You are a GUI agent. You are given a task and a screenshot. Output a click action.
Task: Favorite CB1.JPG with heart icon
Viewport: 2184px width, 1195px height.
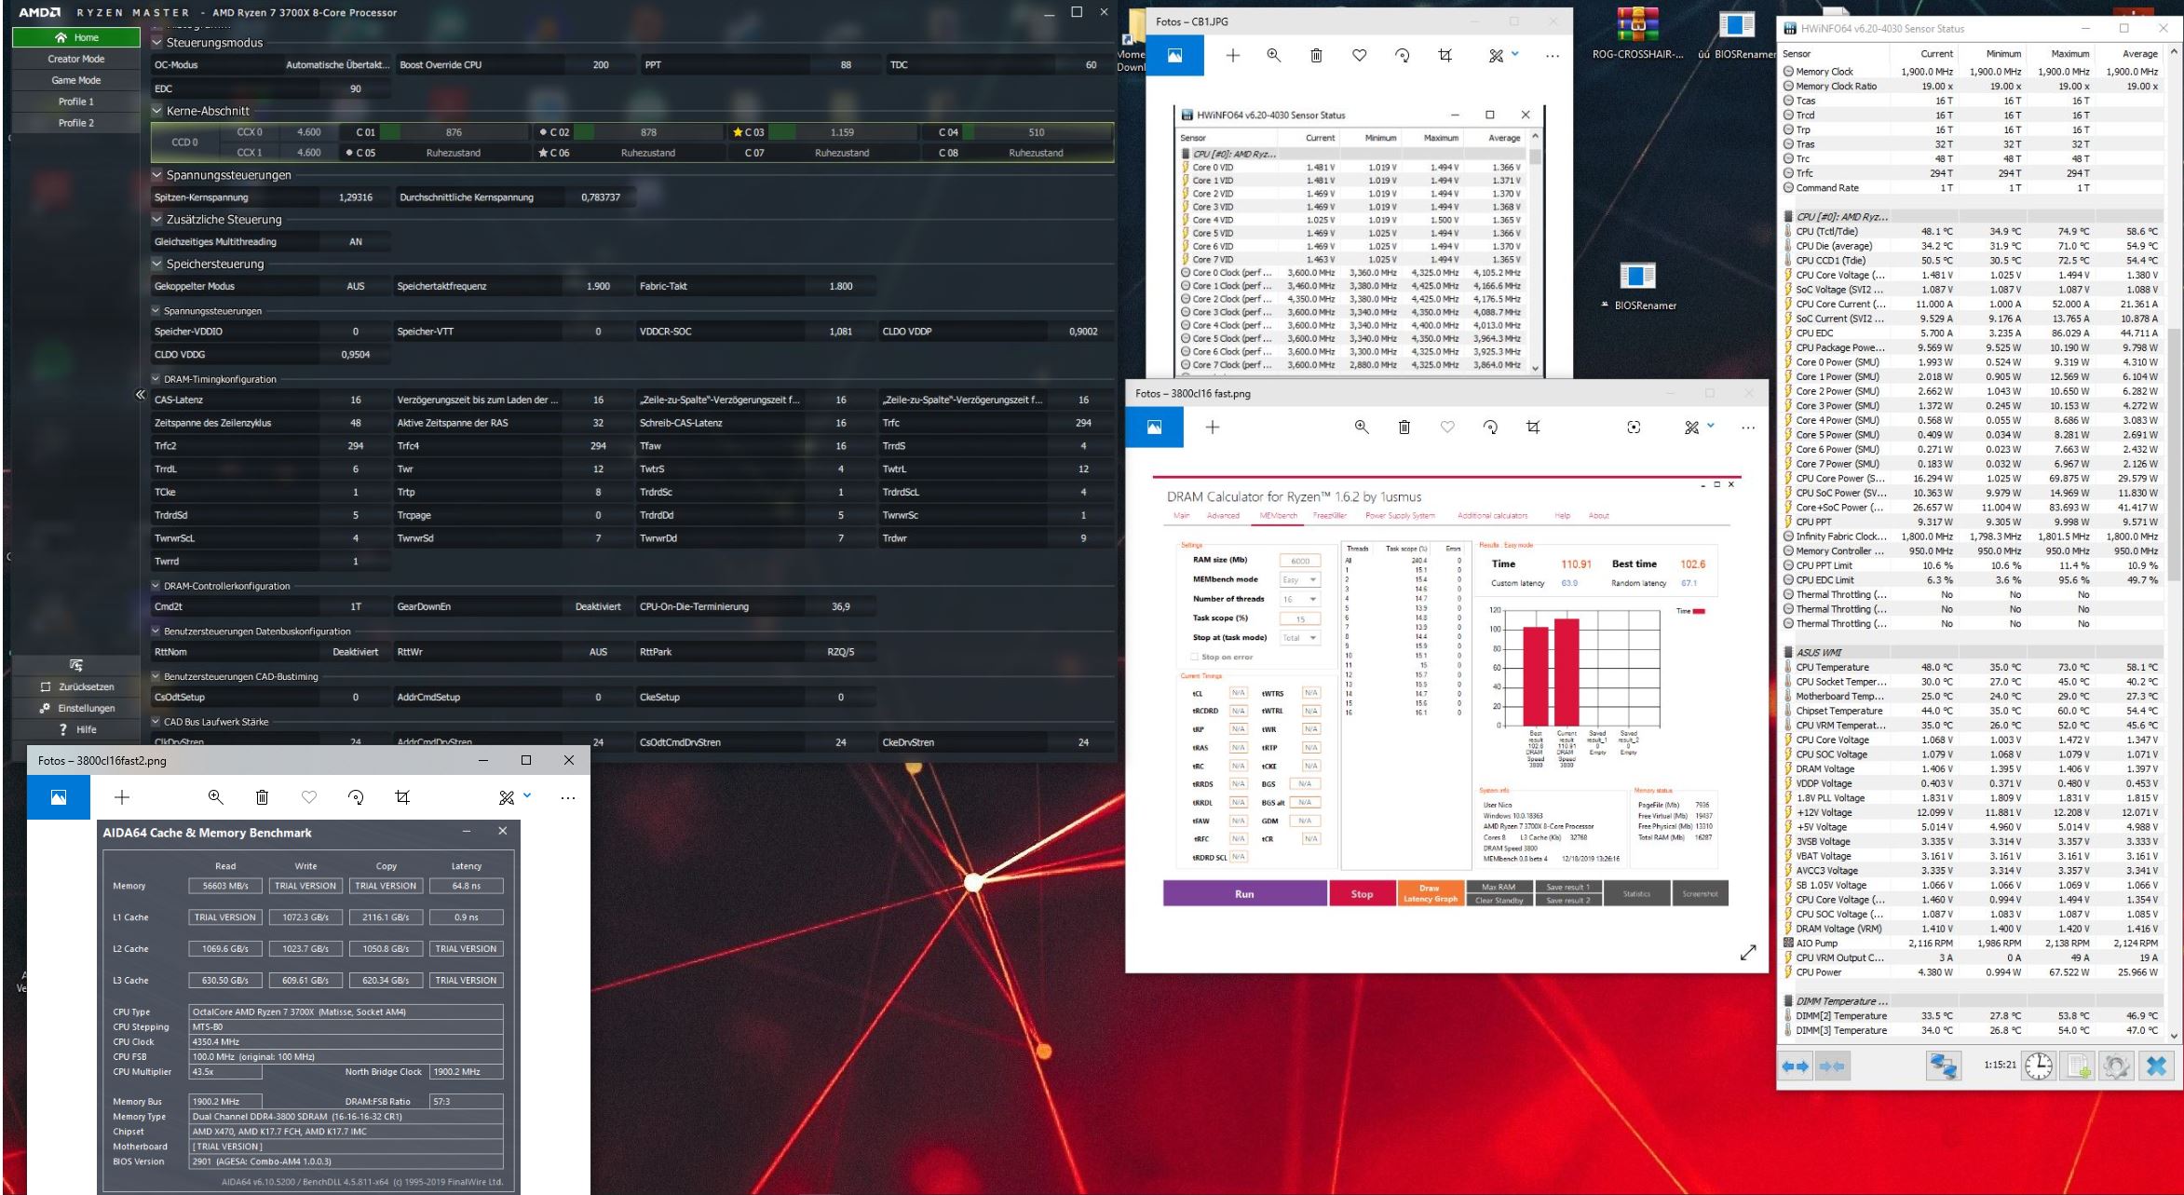tap(1359, 56)
